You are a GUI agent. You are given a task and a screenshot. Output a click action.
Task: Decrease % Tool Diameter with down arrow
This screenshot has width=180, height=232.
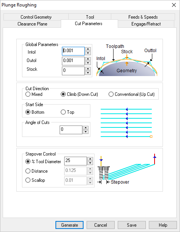pos(90,163)
